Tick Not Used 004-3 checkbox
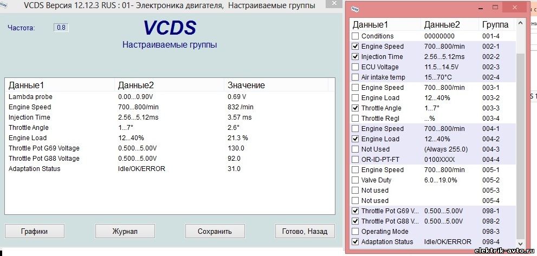Image resolution: width=537 pixels, height=256 pixels. tap(355, 149)
